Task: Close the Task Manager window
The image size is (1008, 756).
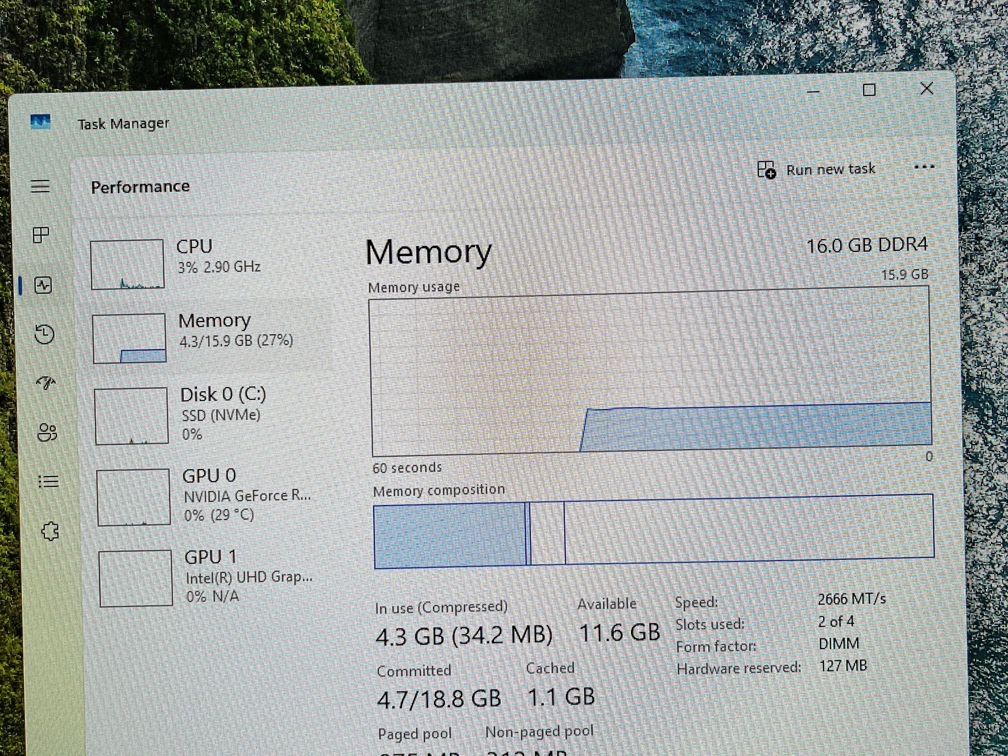Action: click(927, 89)
